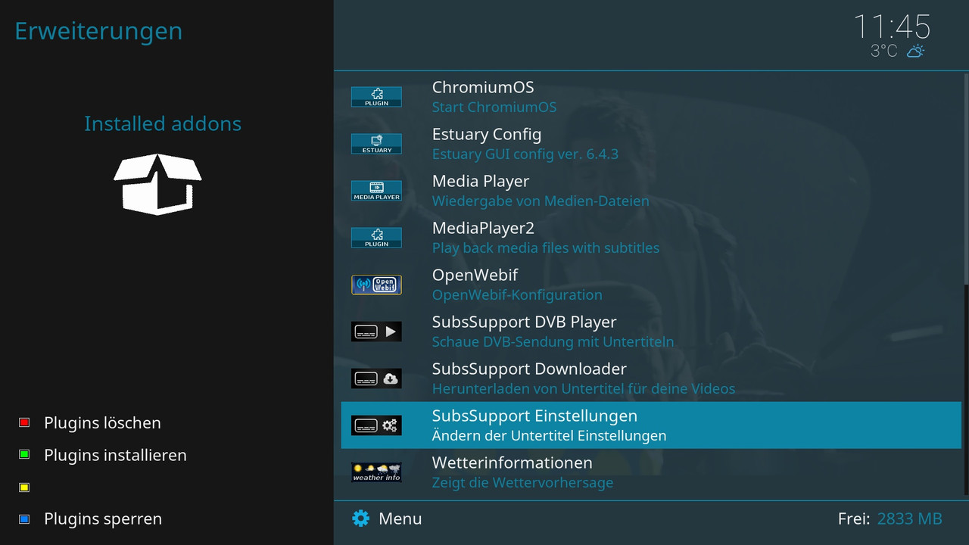Screen dimensions: 969x545
Task: Click 'OpenWebif-Konfiguration' description
Action: tap(517, 295)
